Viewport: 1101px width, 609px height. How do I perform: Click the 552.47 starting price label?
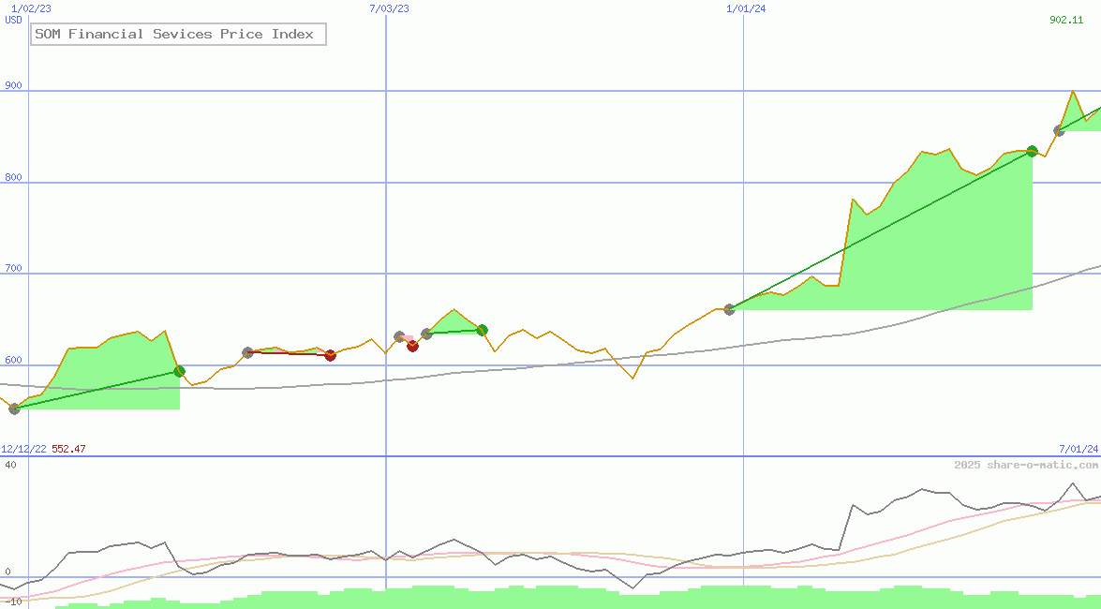pos(67,449)
